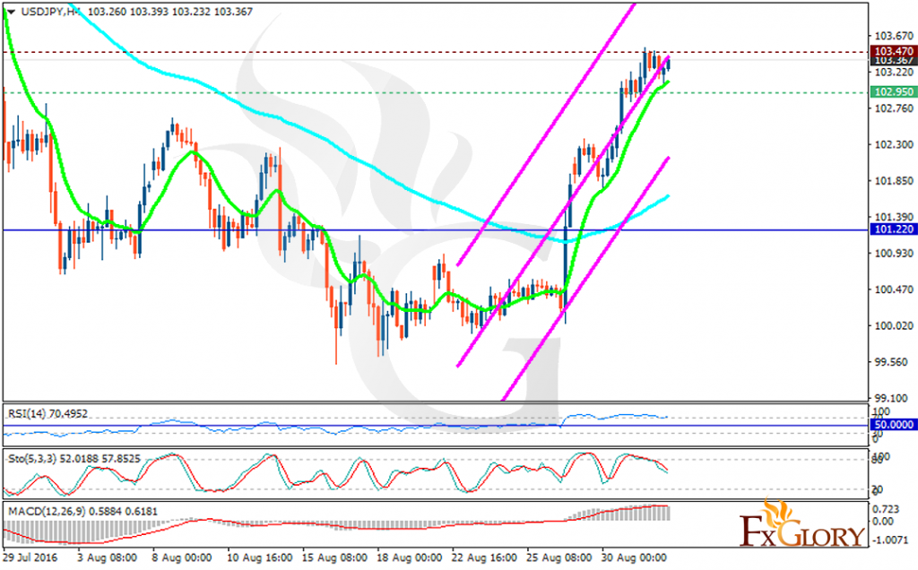Image resolution: width=918 pixels, height=570 pixels.
Task: Click the RSI 50.0000 level label
Action: pos(894,425)
